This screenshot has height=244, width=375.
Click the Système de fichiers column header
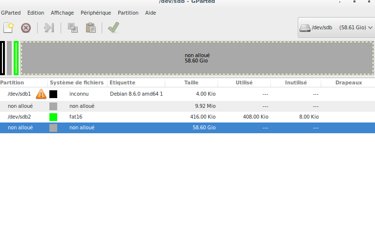[77, 82]
